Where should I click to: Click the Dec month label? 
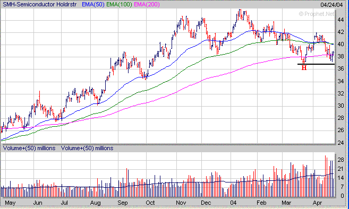pyautogui.click(x=206, y=203)
